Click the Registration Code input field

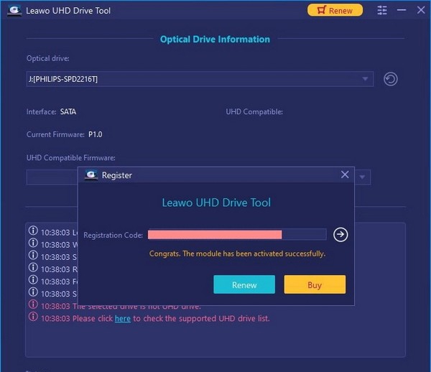point(237,234)
